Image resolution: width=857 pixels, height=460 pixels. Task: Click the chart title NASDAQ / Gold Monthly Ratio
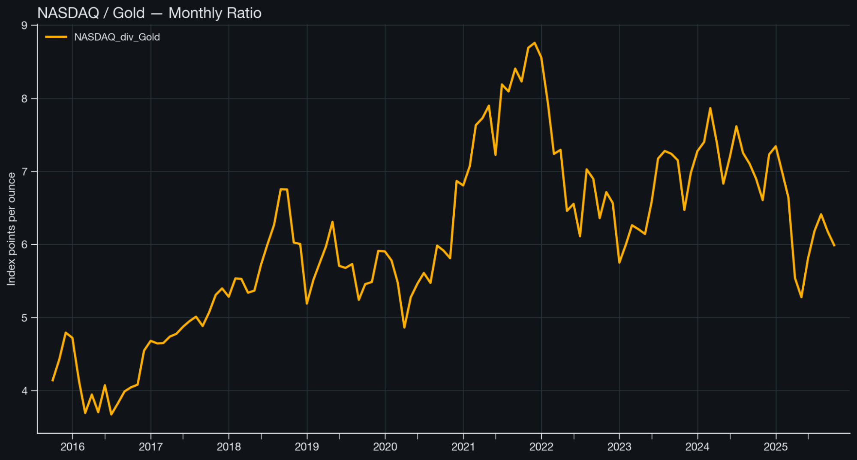[x=149, y=13]
